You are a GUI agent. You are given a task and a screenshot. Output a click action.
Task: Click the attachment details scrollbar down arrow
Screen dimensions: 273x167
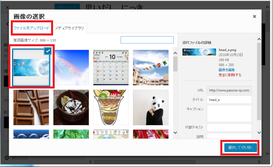[259, 133]
